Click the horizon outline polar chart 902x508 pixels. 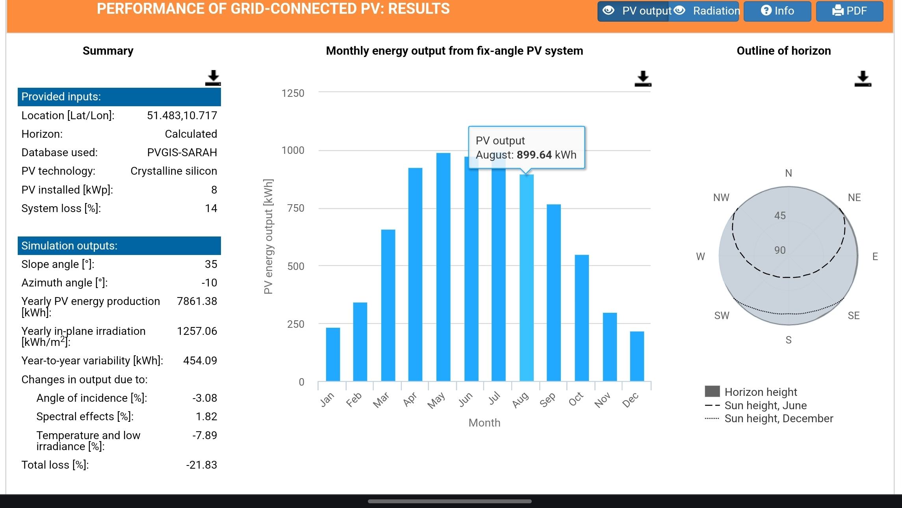click(788, 256)
